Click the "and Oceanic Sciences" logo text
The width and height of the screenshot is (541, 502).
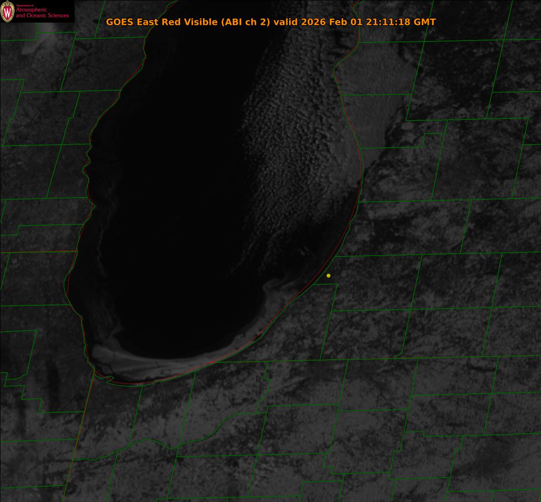[x=42, y=16]
